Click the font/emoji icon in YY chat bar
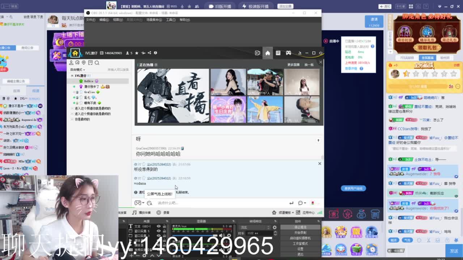This screenshot has width=463, height=260. coord(149,203)
